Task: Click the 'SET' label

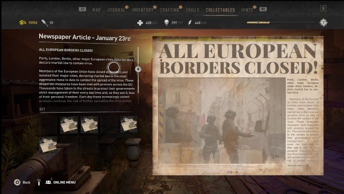Action: tap(42, 109)
